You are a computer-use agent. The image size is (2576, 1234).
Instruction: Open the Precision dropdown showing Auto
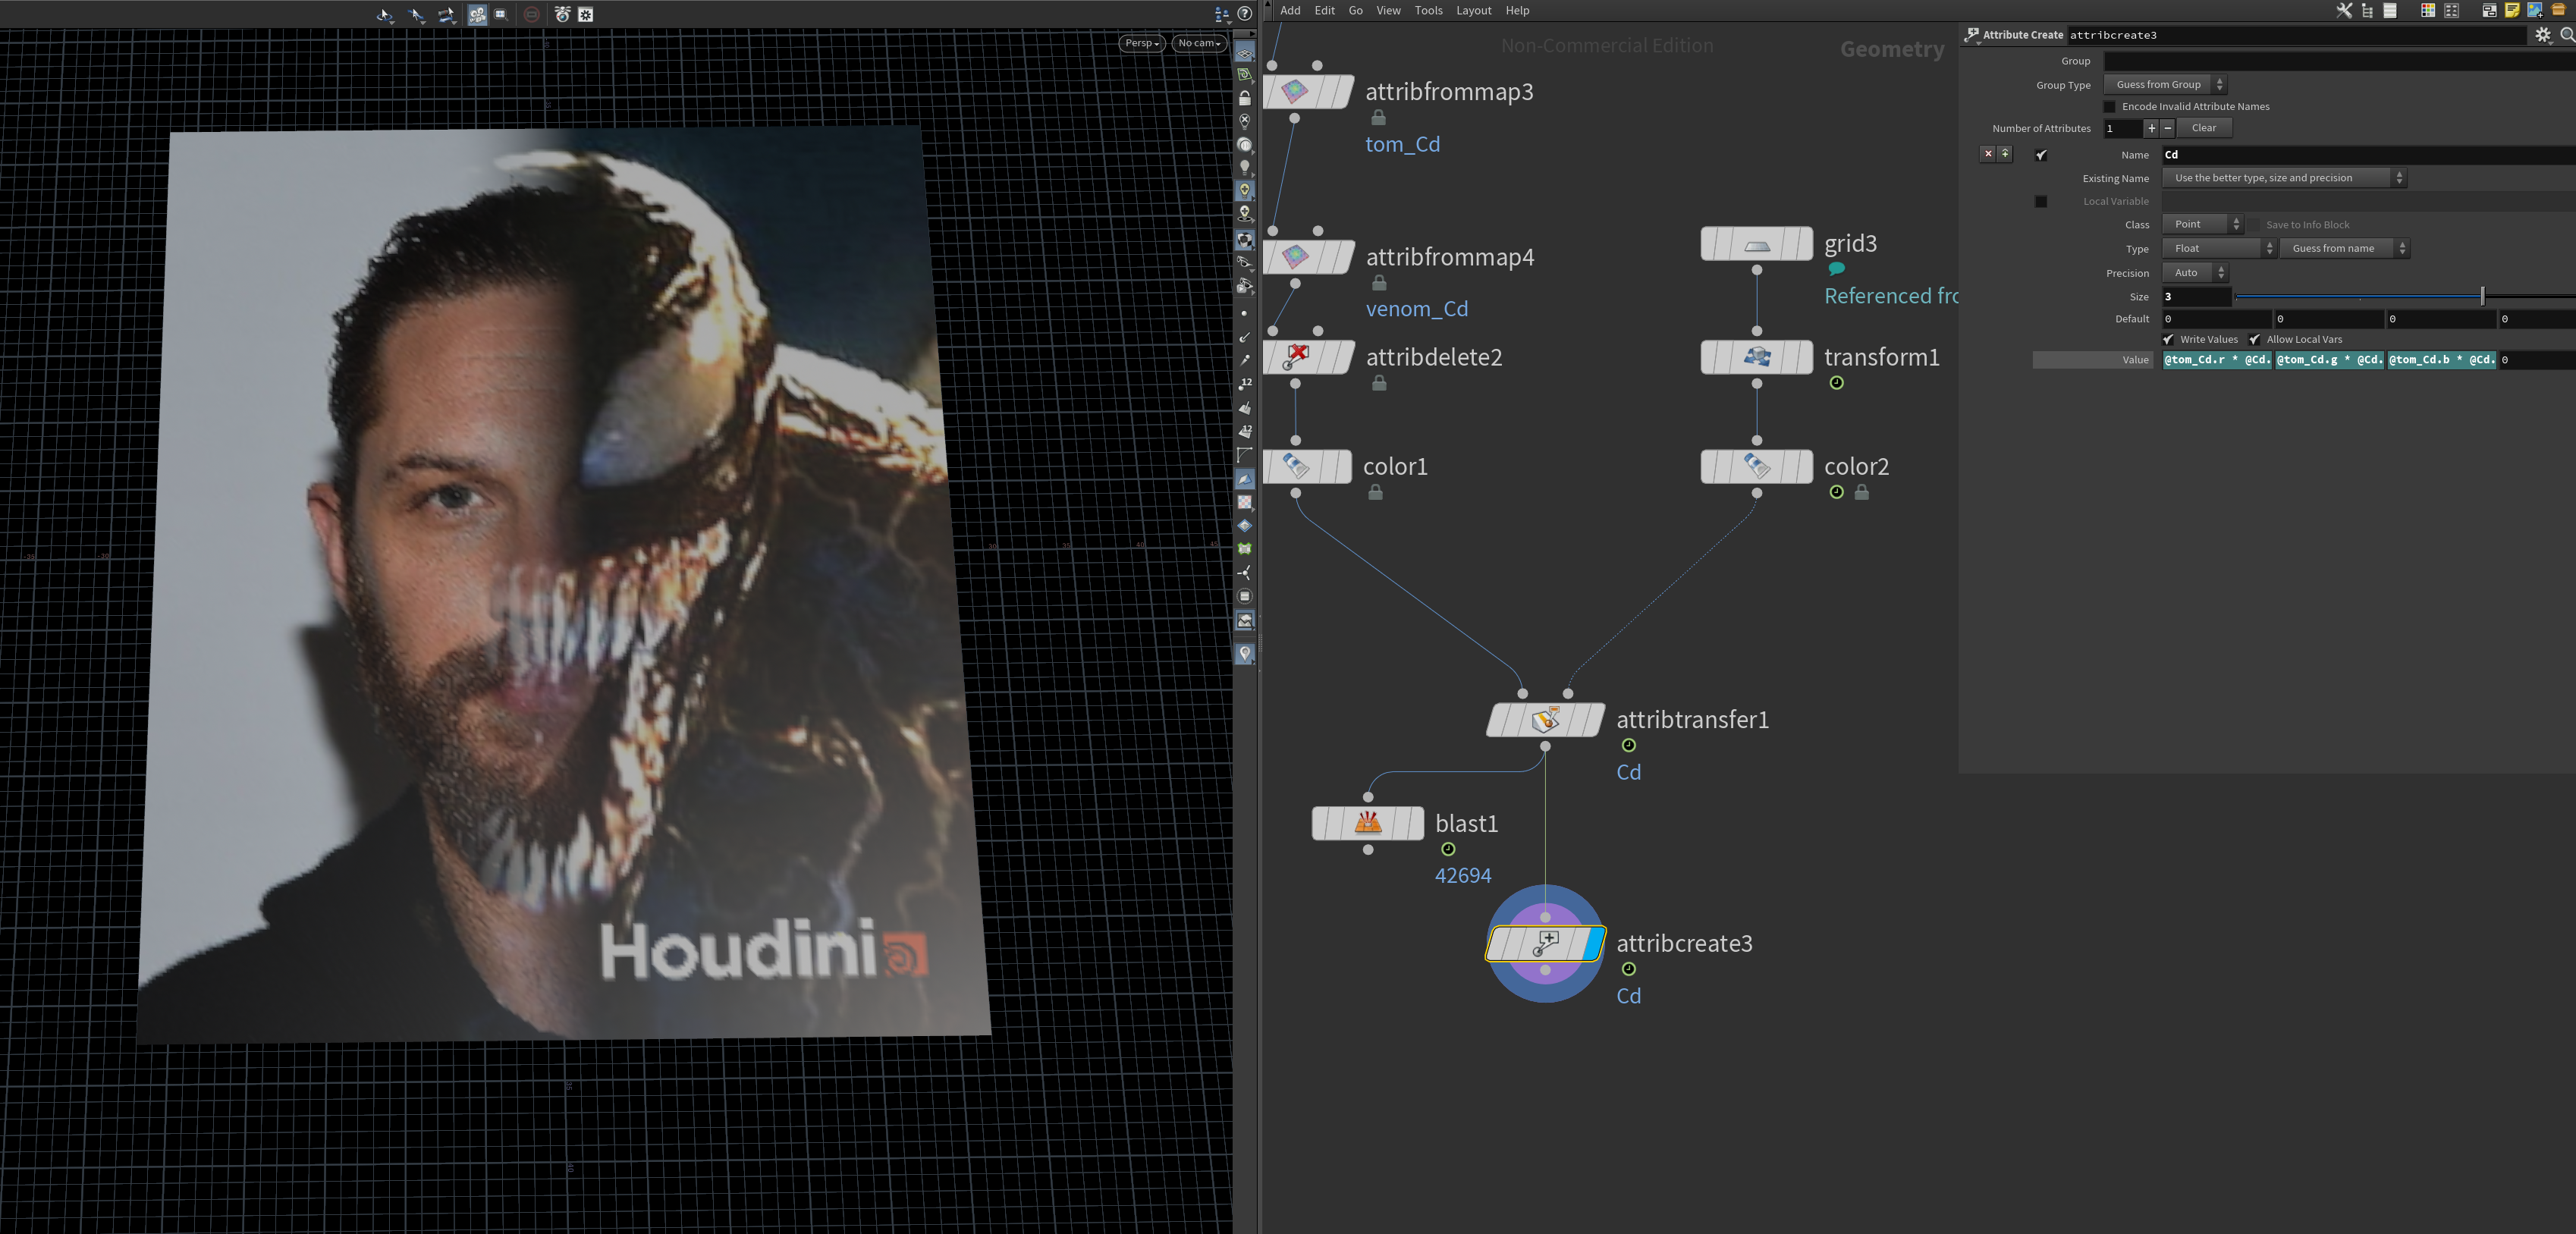tap(2195, 272)
